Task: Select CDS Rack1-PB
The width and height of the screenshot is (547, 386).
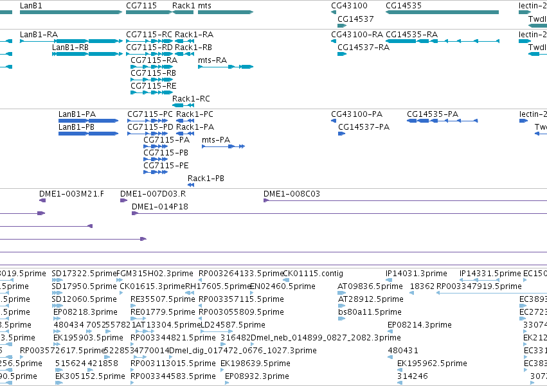Action: pyautogui.click(x=191, y=185)
